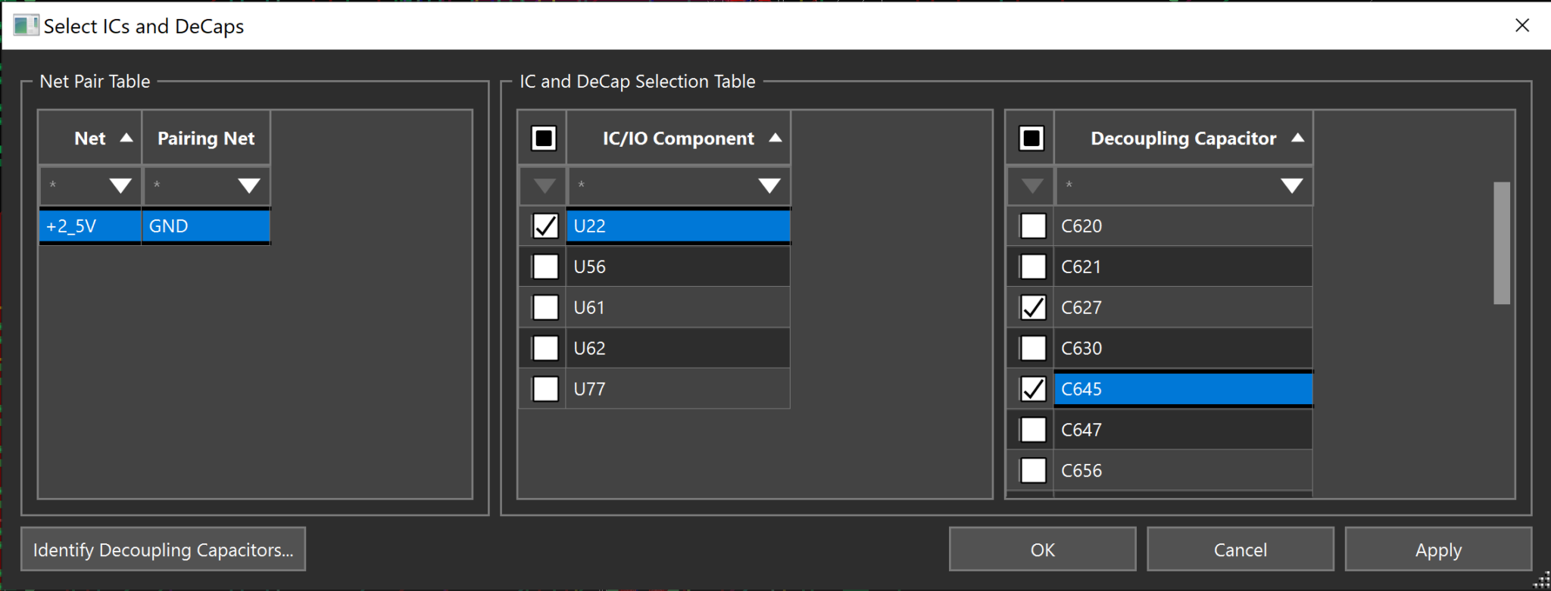The height and width of the screenshot is (591, 1551).
Task: Apply the current selection
Action: point(1437,549)
